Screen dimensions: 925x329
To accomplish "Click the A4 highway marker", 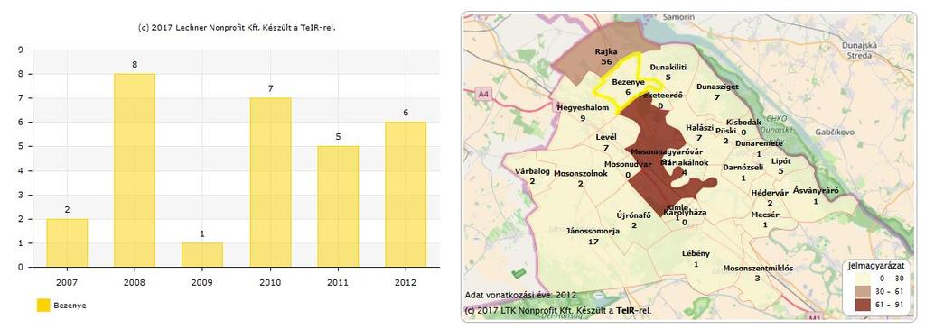I will 484,93.
